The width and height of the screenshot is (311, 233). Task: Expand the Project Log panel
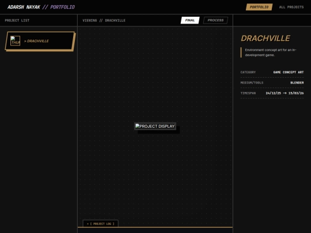pos(101,224)
